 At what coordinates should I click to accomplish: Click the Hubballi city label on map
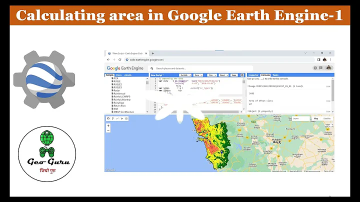(x=276, y=140)
